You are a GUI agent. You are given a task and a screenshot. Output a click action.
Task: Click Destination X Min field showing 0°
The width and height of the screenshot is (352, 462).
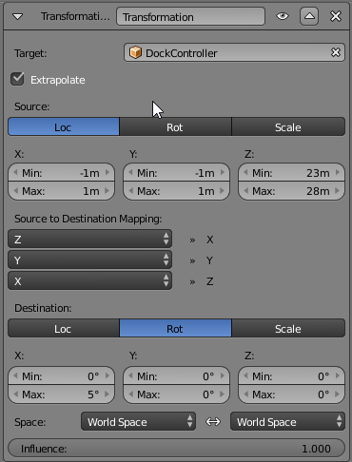click(61, 376)
